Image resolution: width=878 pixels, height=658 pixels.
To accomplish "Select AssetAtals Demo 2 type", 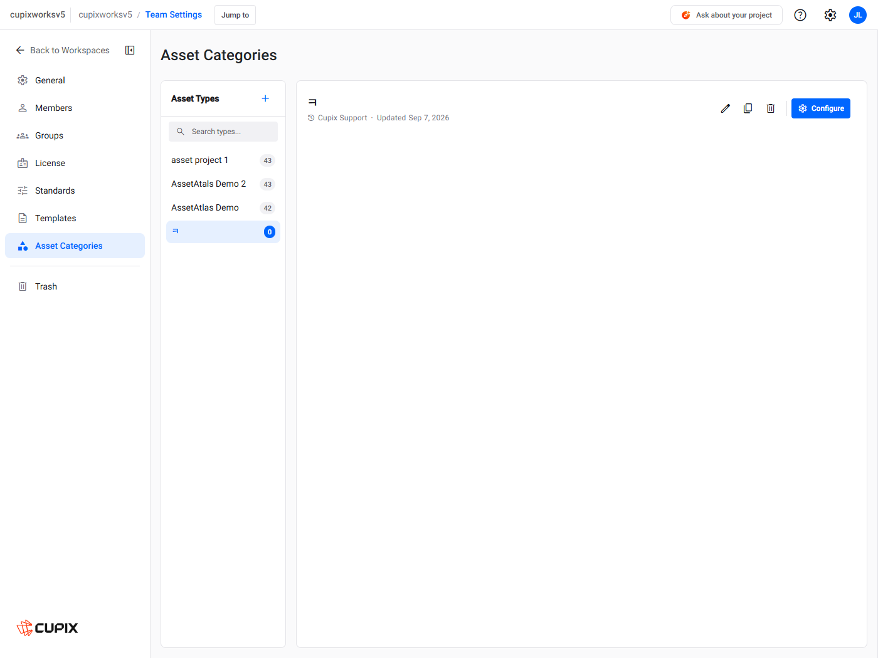I will 223,184.
